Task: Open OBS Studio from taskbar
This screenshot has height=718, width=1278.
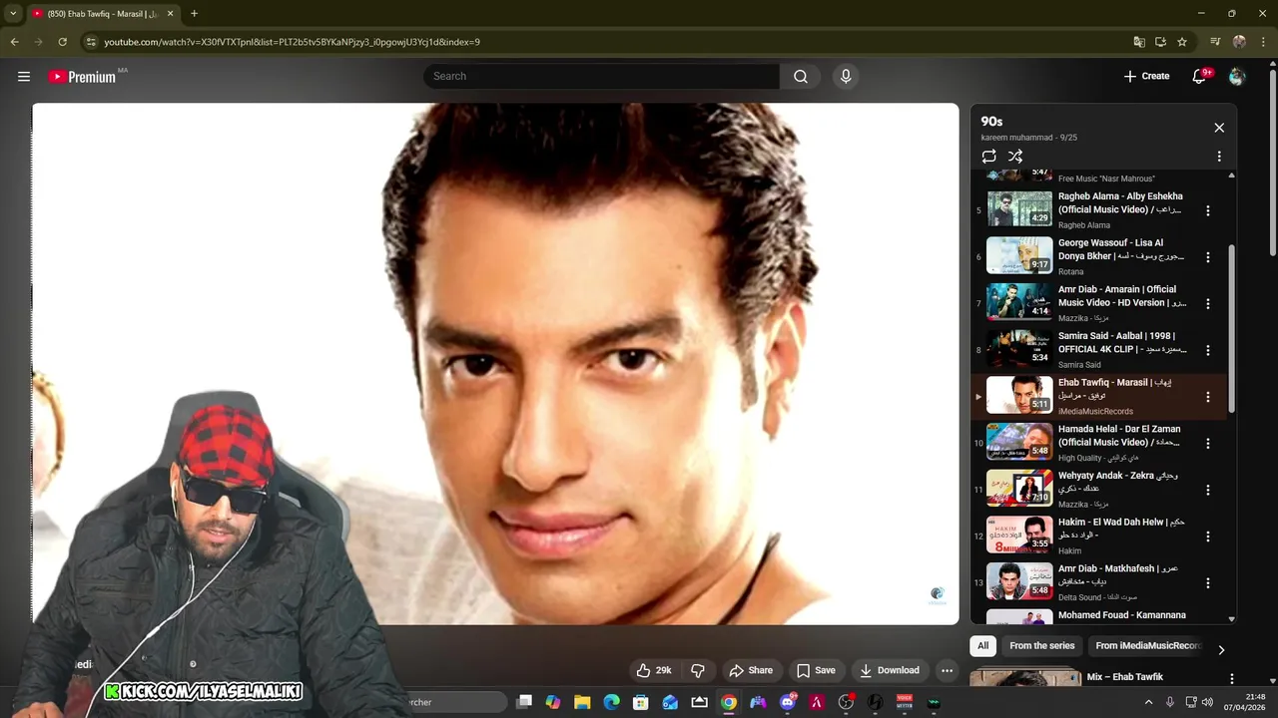Action: pos(846,702)
